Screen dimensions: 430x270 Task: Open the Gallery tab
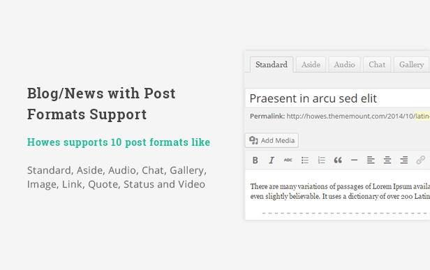point(411,65)
